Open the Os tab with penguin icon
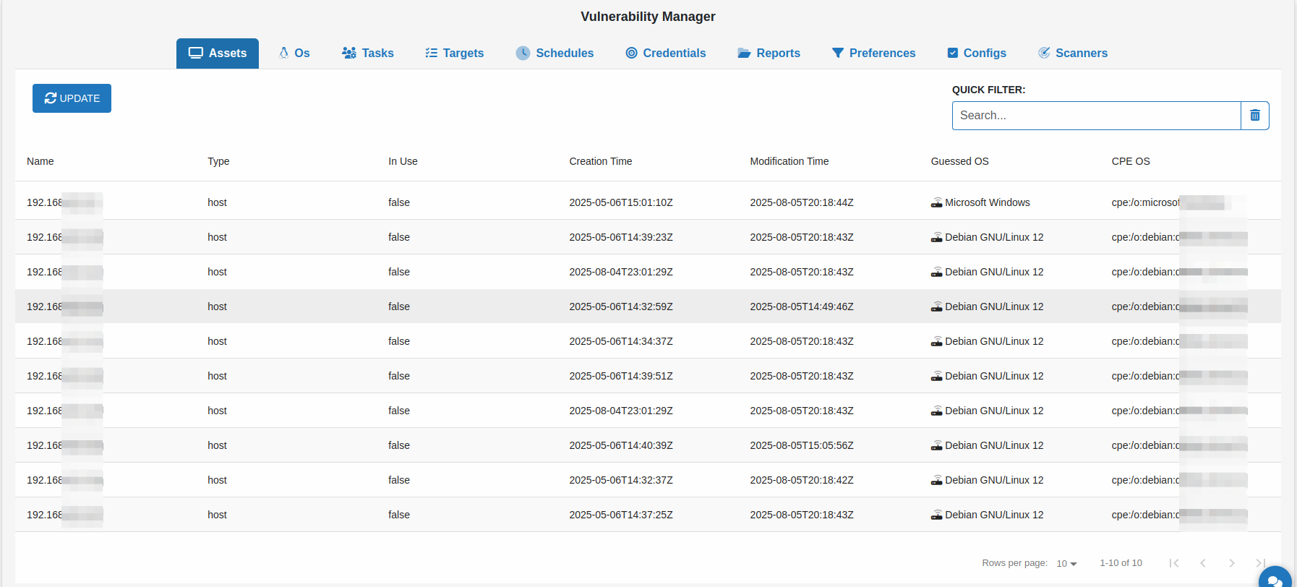 tap(294, 53)
